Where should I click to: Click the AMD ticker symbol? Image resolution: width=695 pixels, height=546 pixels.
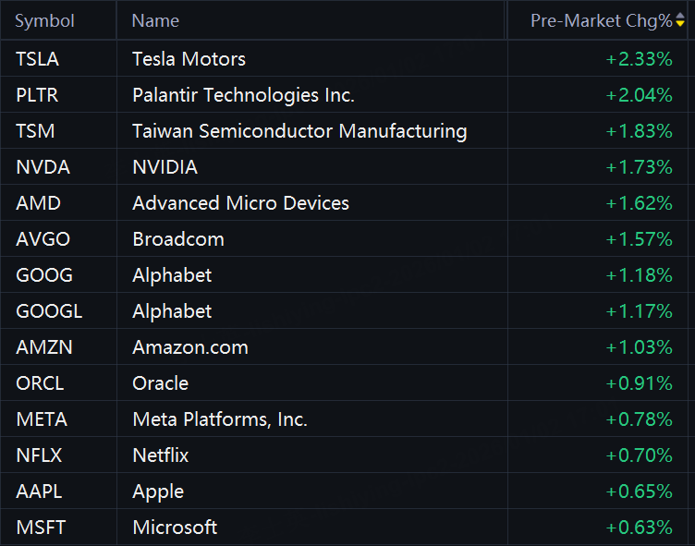pyautogui.click(x=37, y=203)
